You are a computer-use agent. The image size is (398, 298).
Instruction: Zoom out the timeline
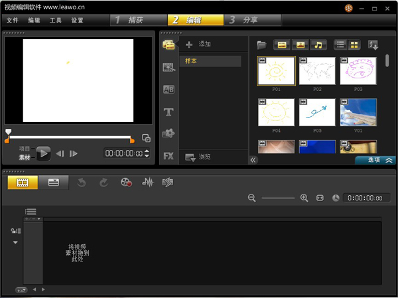[251, 198]
